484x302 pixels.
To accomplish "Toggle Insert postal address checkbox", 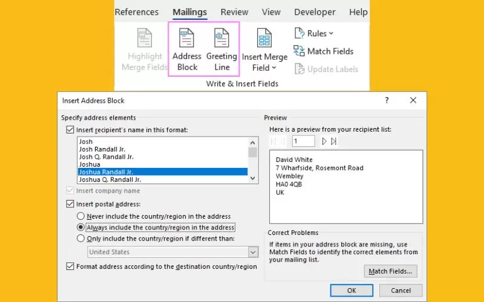I will coord(70,204).
